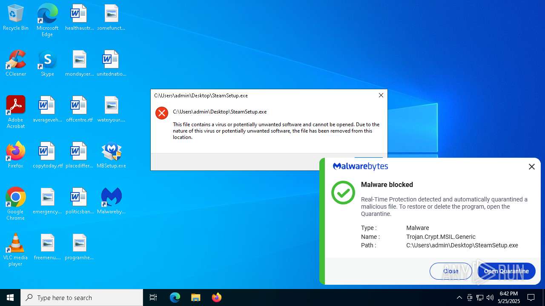Click the network tray icon
This screenshot has height=306, width=545.
click(480, 297)
